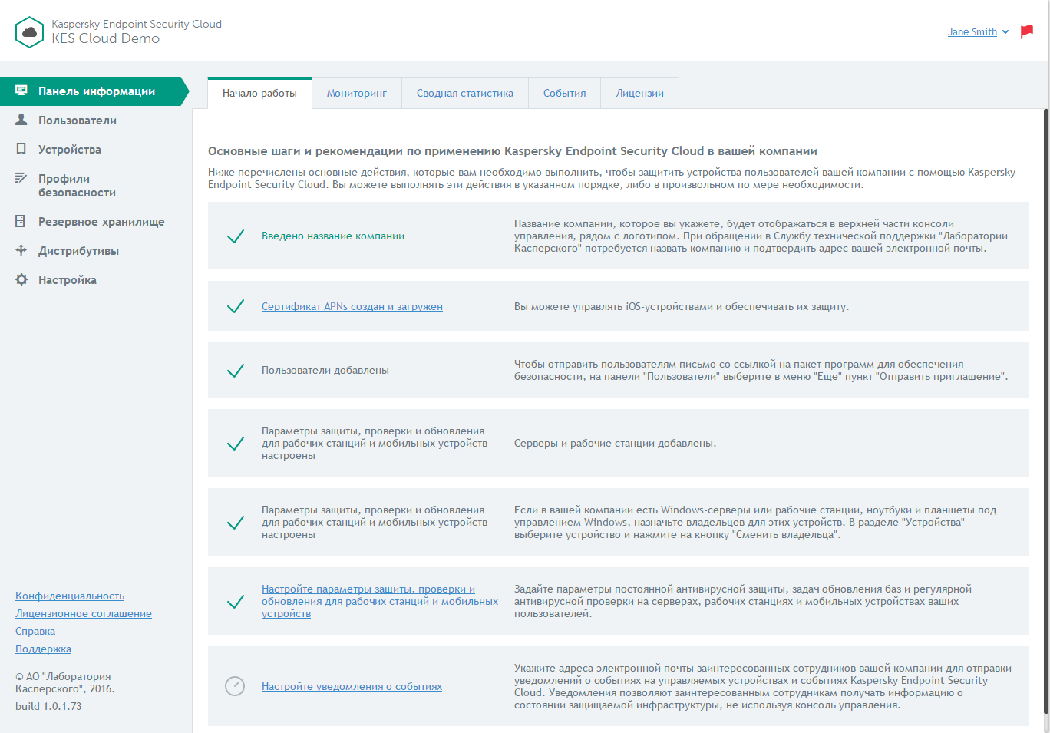Click the Backup Storage sidebar icon
1050x733 pixels.
point(21,221)
